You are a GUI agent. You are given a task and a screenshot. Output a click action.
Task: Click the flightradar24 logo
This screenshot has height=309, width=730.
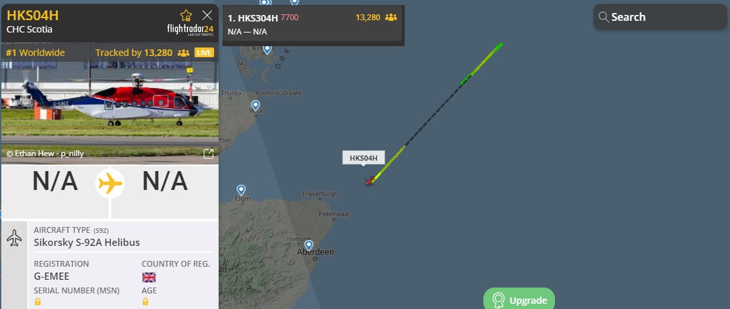point(191,30)
